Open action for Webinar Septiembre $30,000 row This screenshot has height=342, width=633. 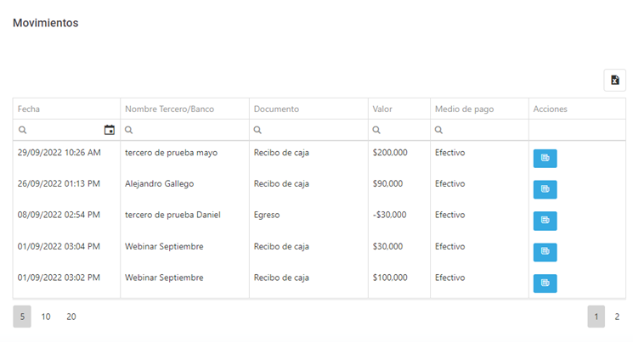(545, 252)
